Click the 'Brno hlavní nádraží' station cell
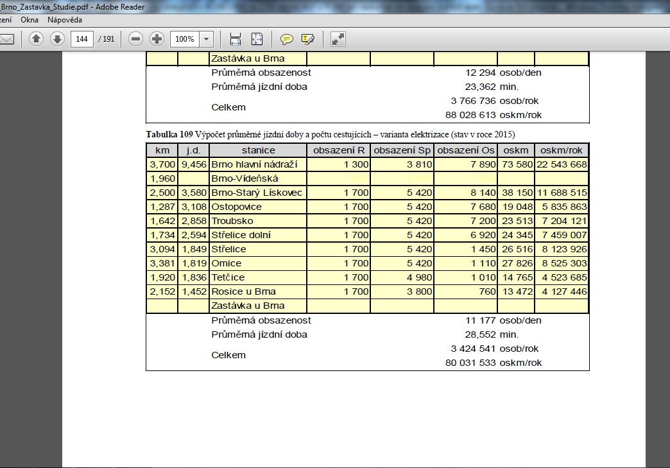 (258, 164)
